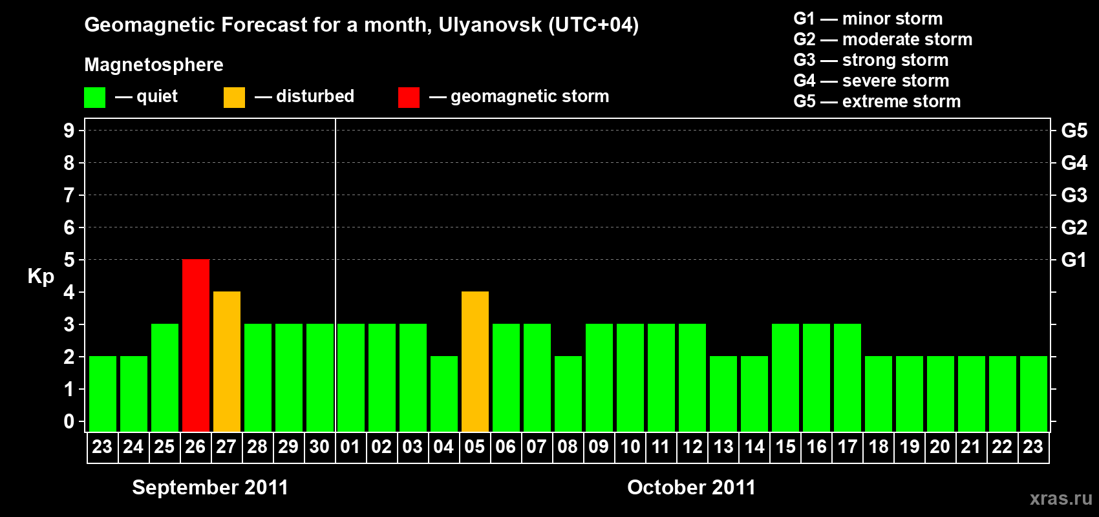Click the red geomagnetic storm legend swatch

pyautogui.click(x=409, y=98)
